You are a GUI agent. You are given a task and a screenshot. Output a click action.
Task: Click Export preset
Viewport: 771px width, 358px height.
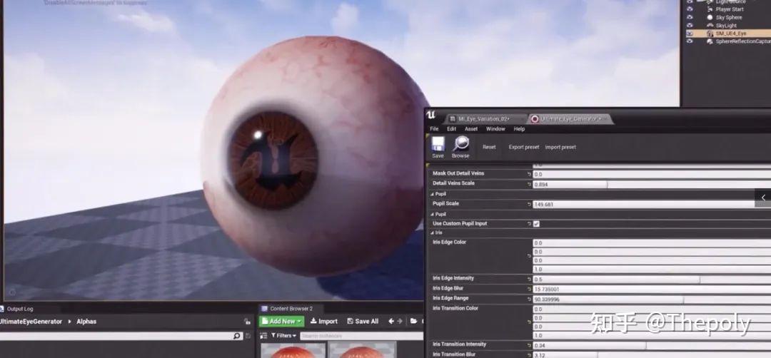click(x=524, y=147)
